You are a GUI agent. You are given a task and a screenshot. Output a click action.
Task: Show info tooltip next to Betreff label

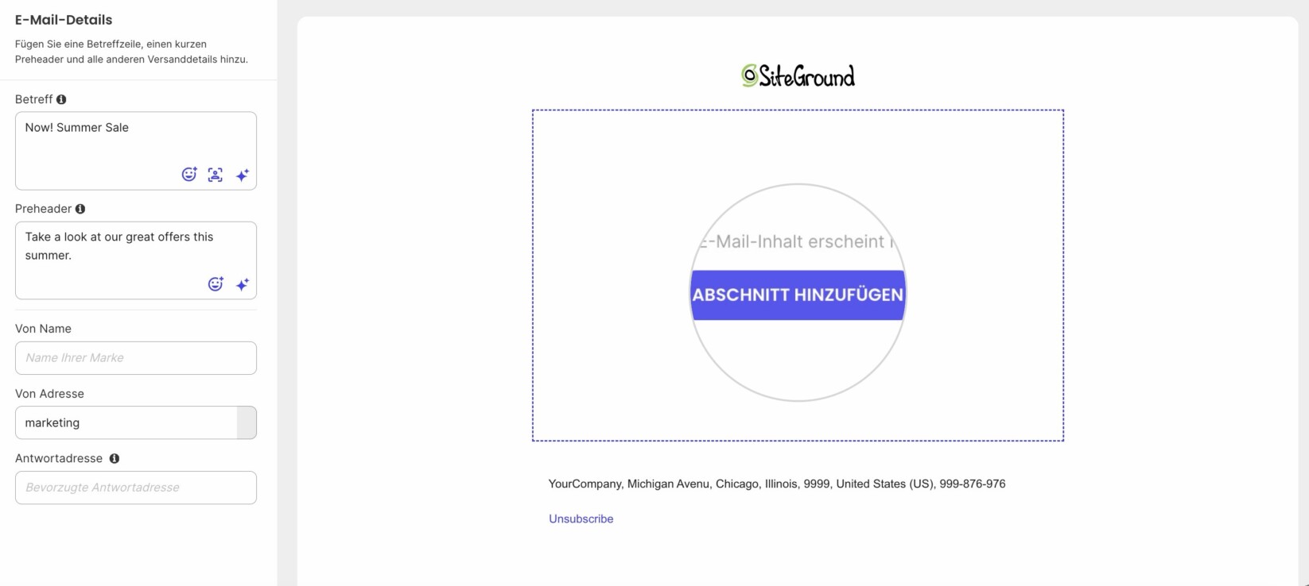pos(61,99)
